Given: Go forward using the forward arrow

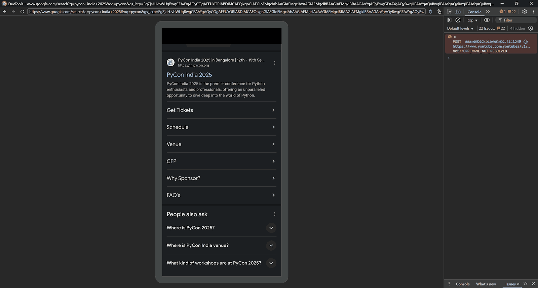Looking at the screenshot, I should pos(13,11).
